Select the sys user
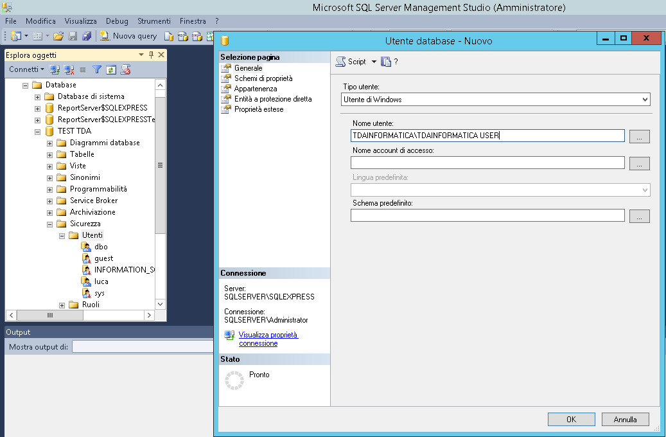This screenshot has height=437, width=666. click(x=100, y=293)
